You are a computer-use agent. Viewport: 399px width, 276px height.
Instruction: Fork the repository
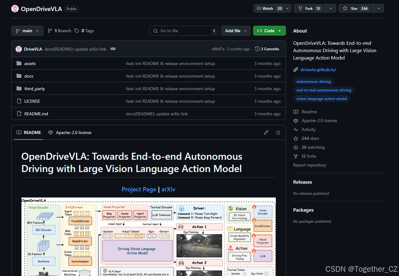point(310,9)
